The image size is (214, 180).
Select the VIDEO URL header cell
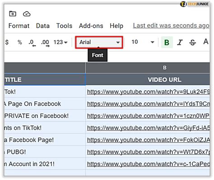click(x=148, y=79)
